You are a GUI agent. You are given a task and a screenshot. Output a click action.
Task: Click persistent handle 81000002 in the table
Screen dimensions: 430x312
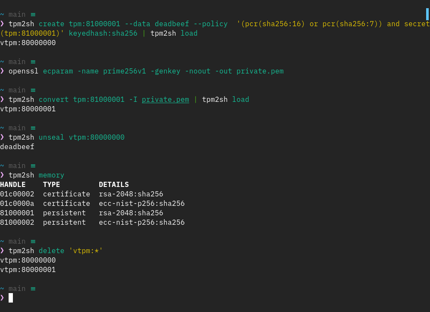pos(17,223)
